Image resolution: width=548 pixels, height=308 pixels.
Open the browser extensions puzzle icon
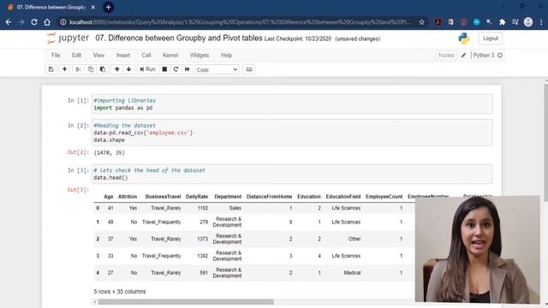(503, 22)
